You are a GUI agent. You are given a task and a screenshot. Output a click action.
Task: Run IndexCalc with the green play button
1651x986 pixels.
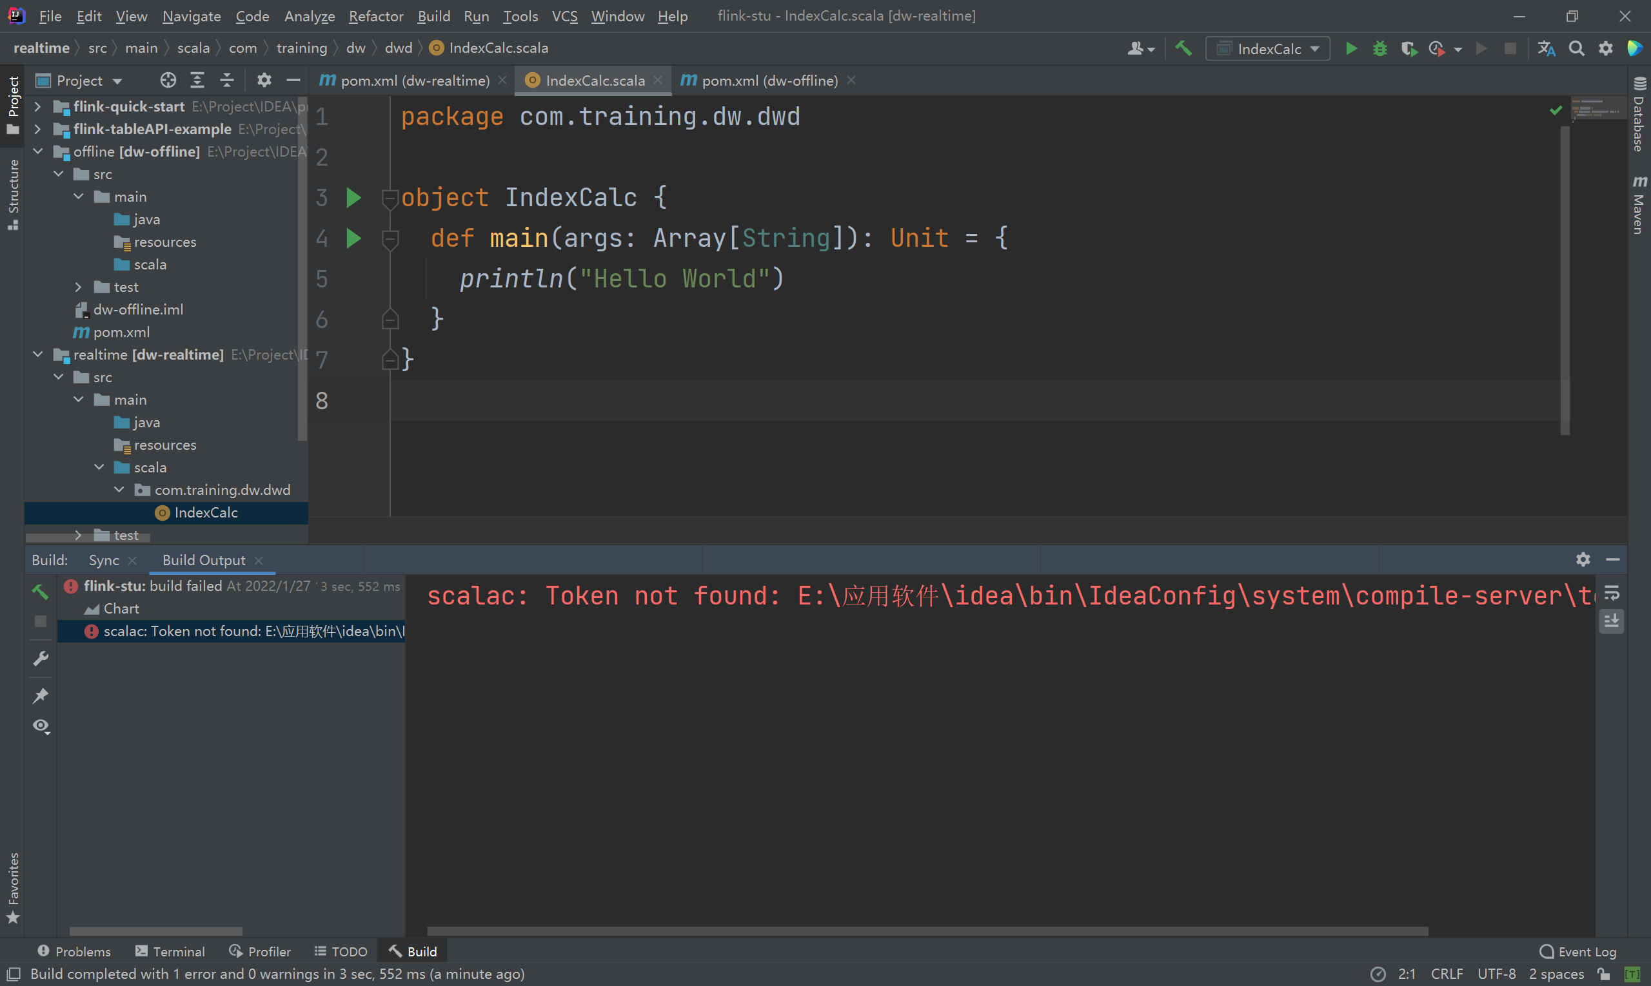click(x=1351, y=48)
